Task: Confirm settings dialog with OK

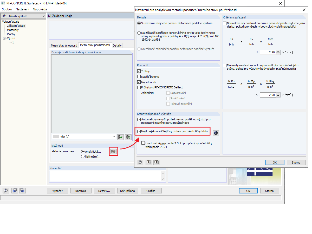Action: click(275, 162)
